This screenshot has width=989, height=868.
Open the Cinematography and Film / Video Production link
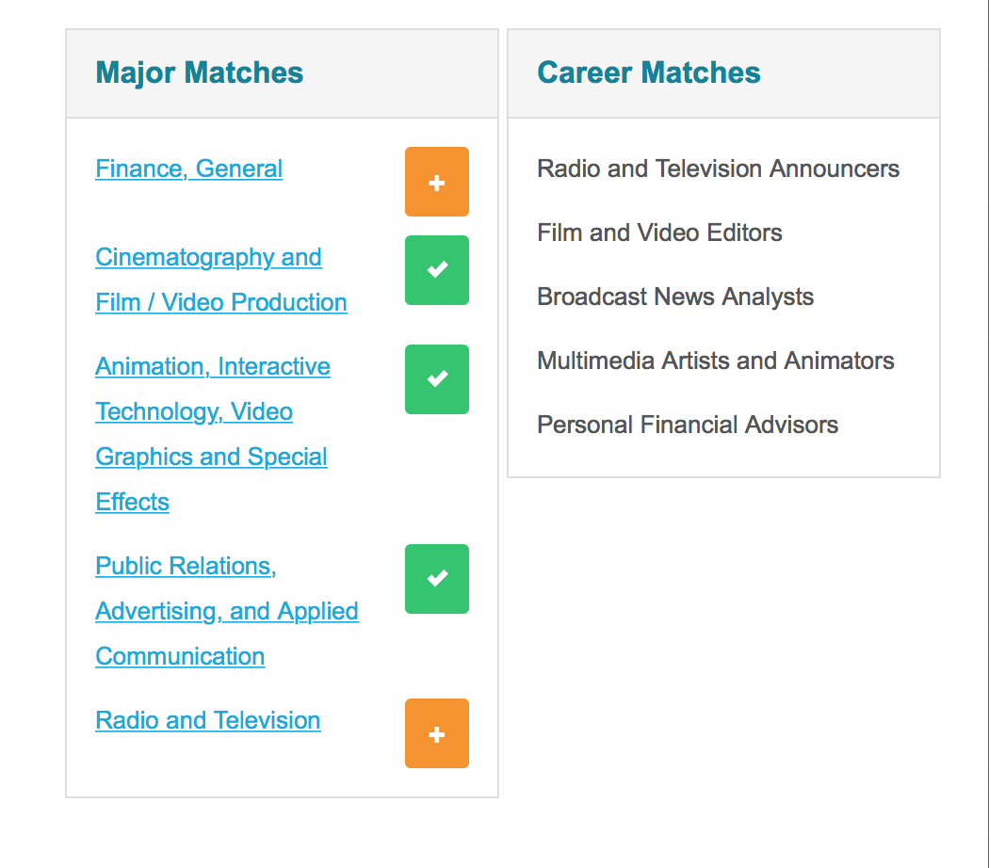pos(208,257)
